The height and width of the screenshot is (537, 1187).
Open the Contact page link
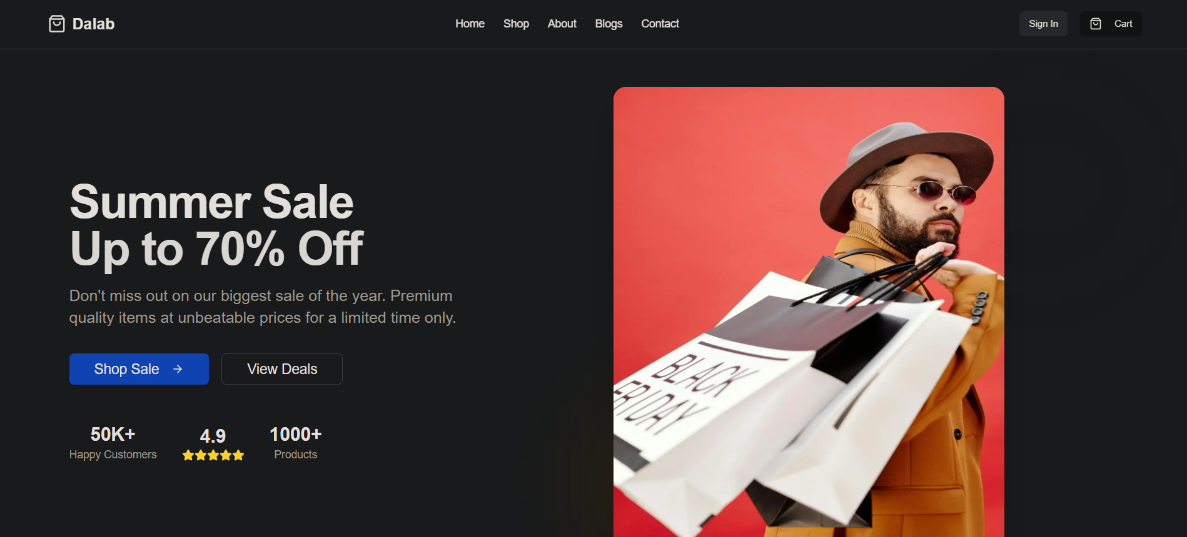(660, 24)
